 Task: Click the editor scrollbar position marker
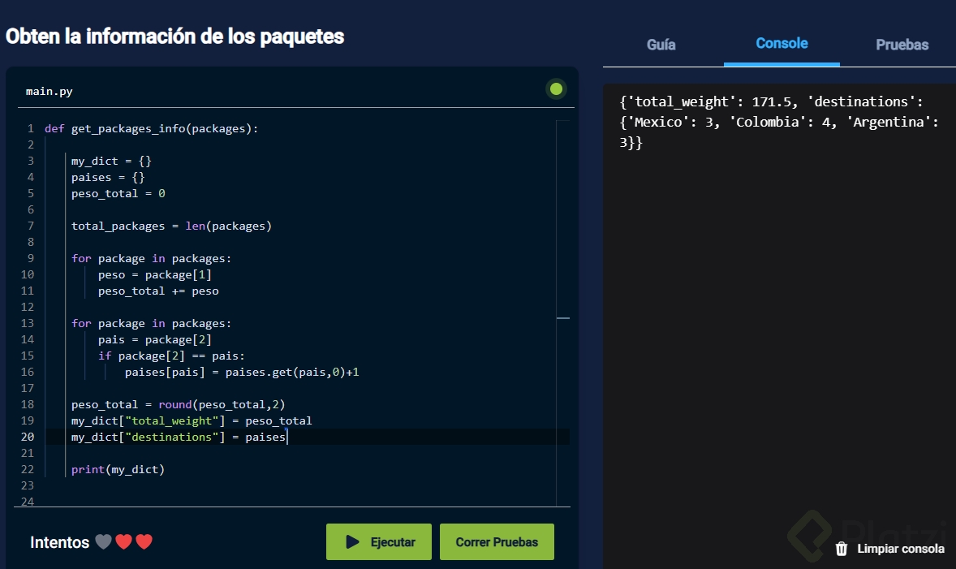pos(563,318)
